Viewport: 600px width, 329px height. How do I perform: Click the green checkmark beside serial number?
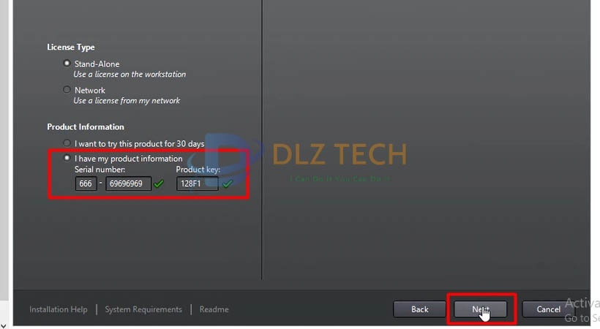(x=159, y=184)
